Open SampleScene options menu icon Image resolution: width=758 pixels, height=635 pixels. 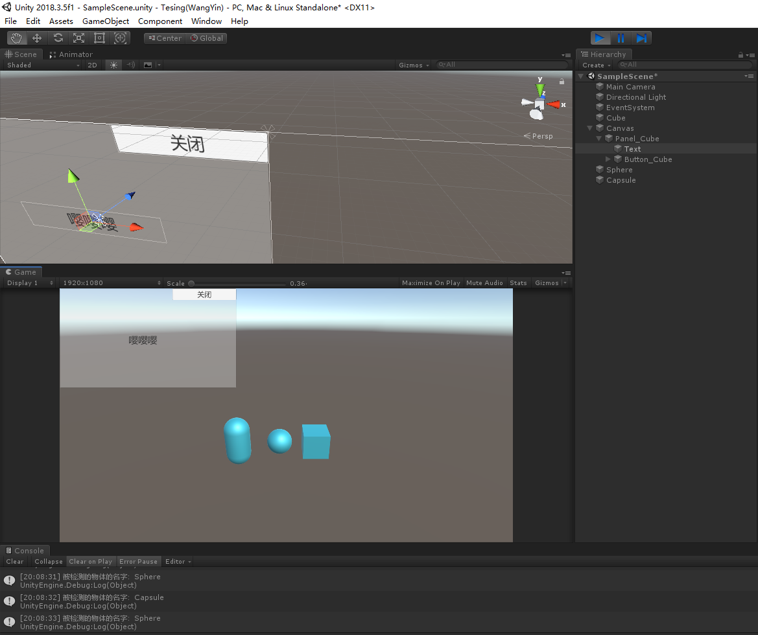(x=749, y=76)
